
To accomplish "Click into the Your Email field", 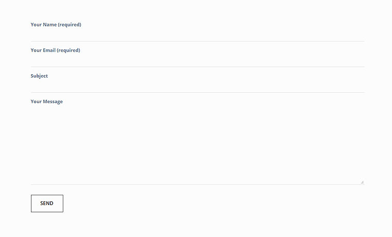I will (198, 60).
